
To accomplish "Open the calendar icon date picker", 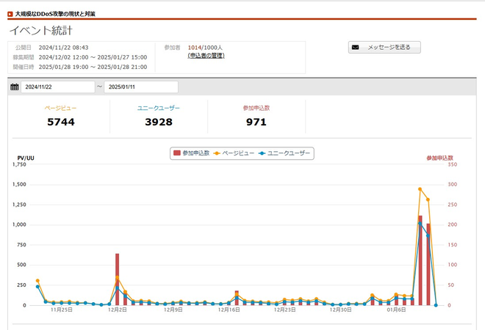I will point(15,87).
